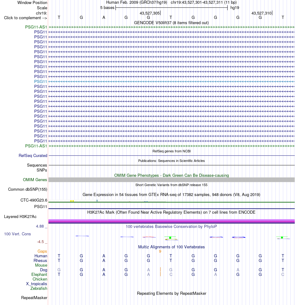The height and width of the screenshot is (305, 295).
Task: Click the chr19:43,527,301-43,527,311 (11 bp) position text
Action: click(x=203, y=2)
